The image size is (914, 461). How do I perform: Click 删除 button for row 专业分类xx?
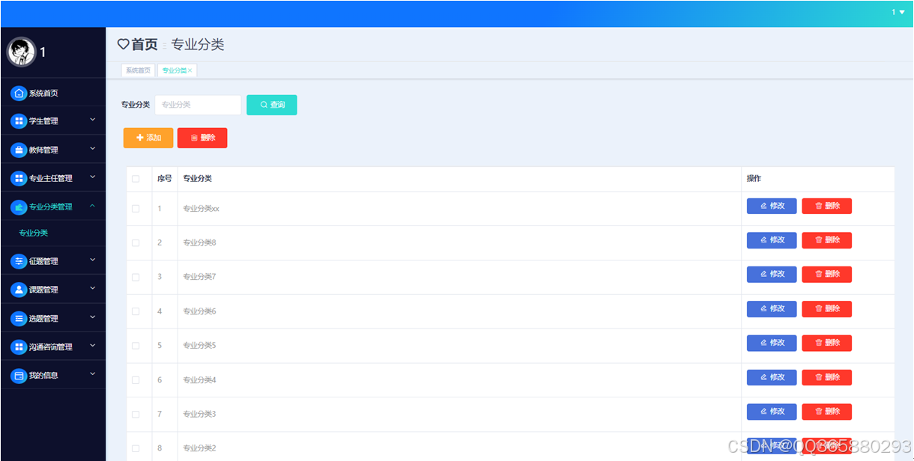coord(827,206)
